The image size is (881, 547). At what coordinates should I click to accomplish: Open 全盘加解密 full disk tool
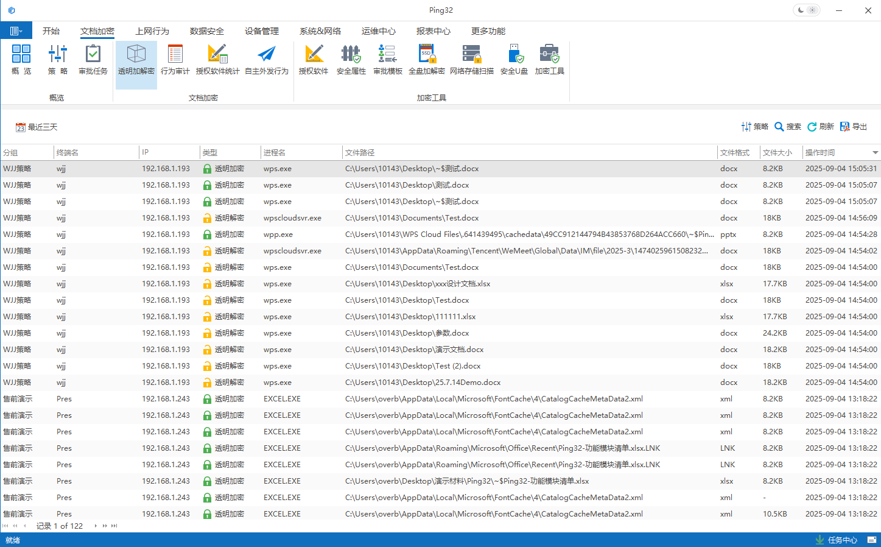[427, 60]
